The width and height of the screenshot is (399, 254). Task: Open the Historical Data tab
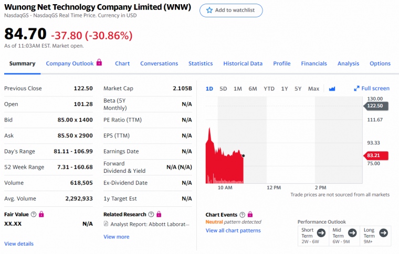tap(243, 63)
